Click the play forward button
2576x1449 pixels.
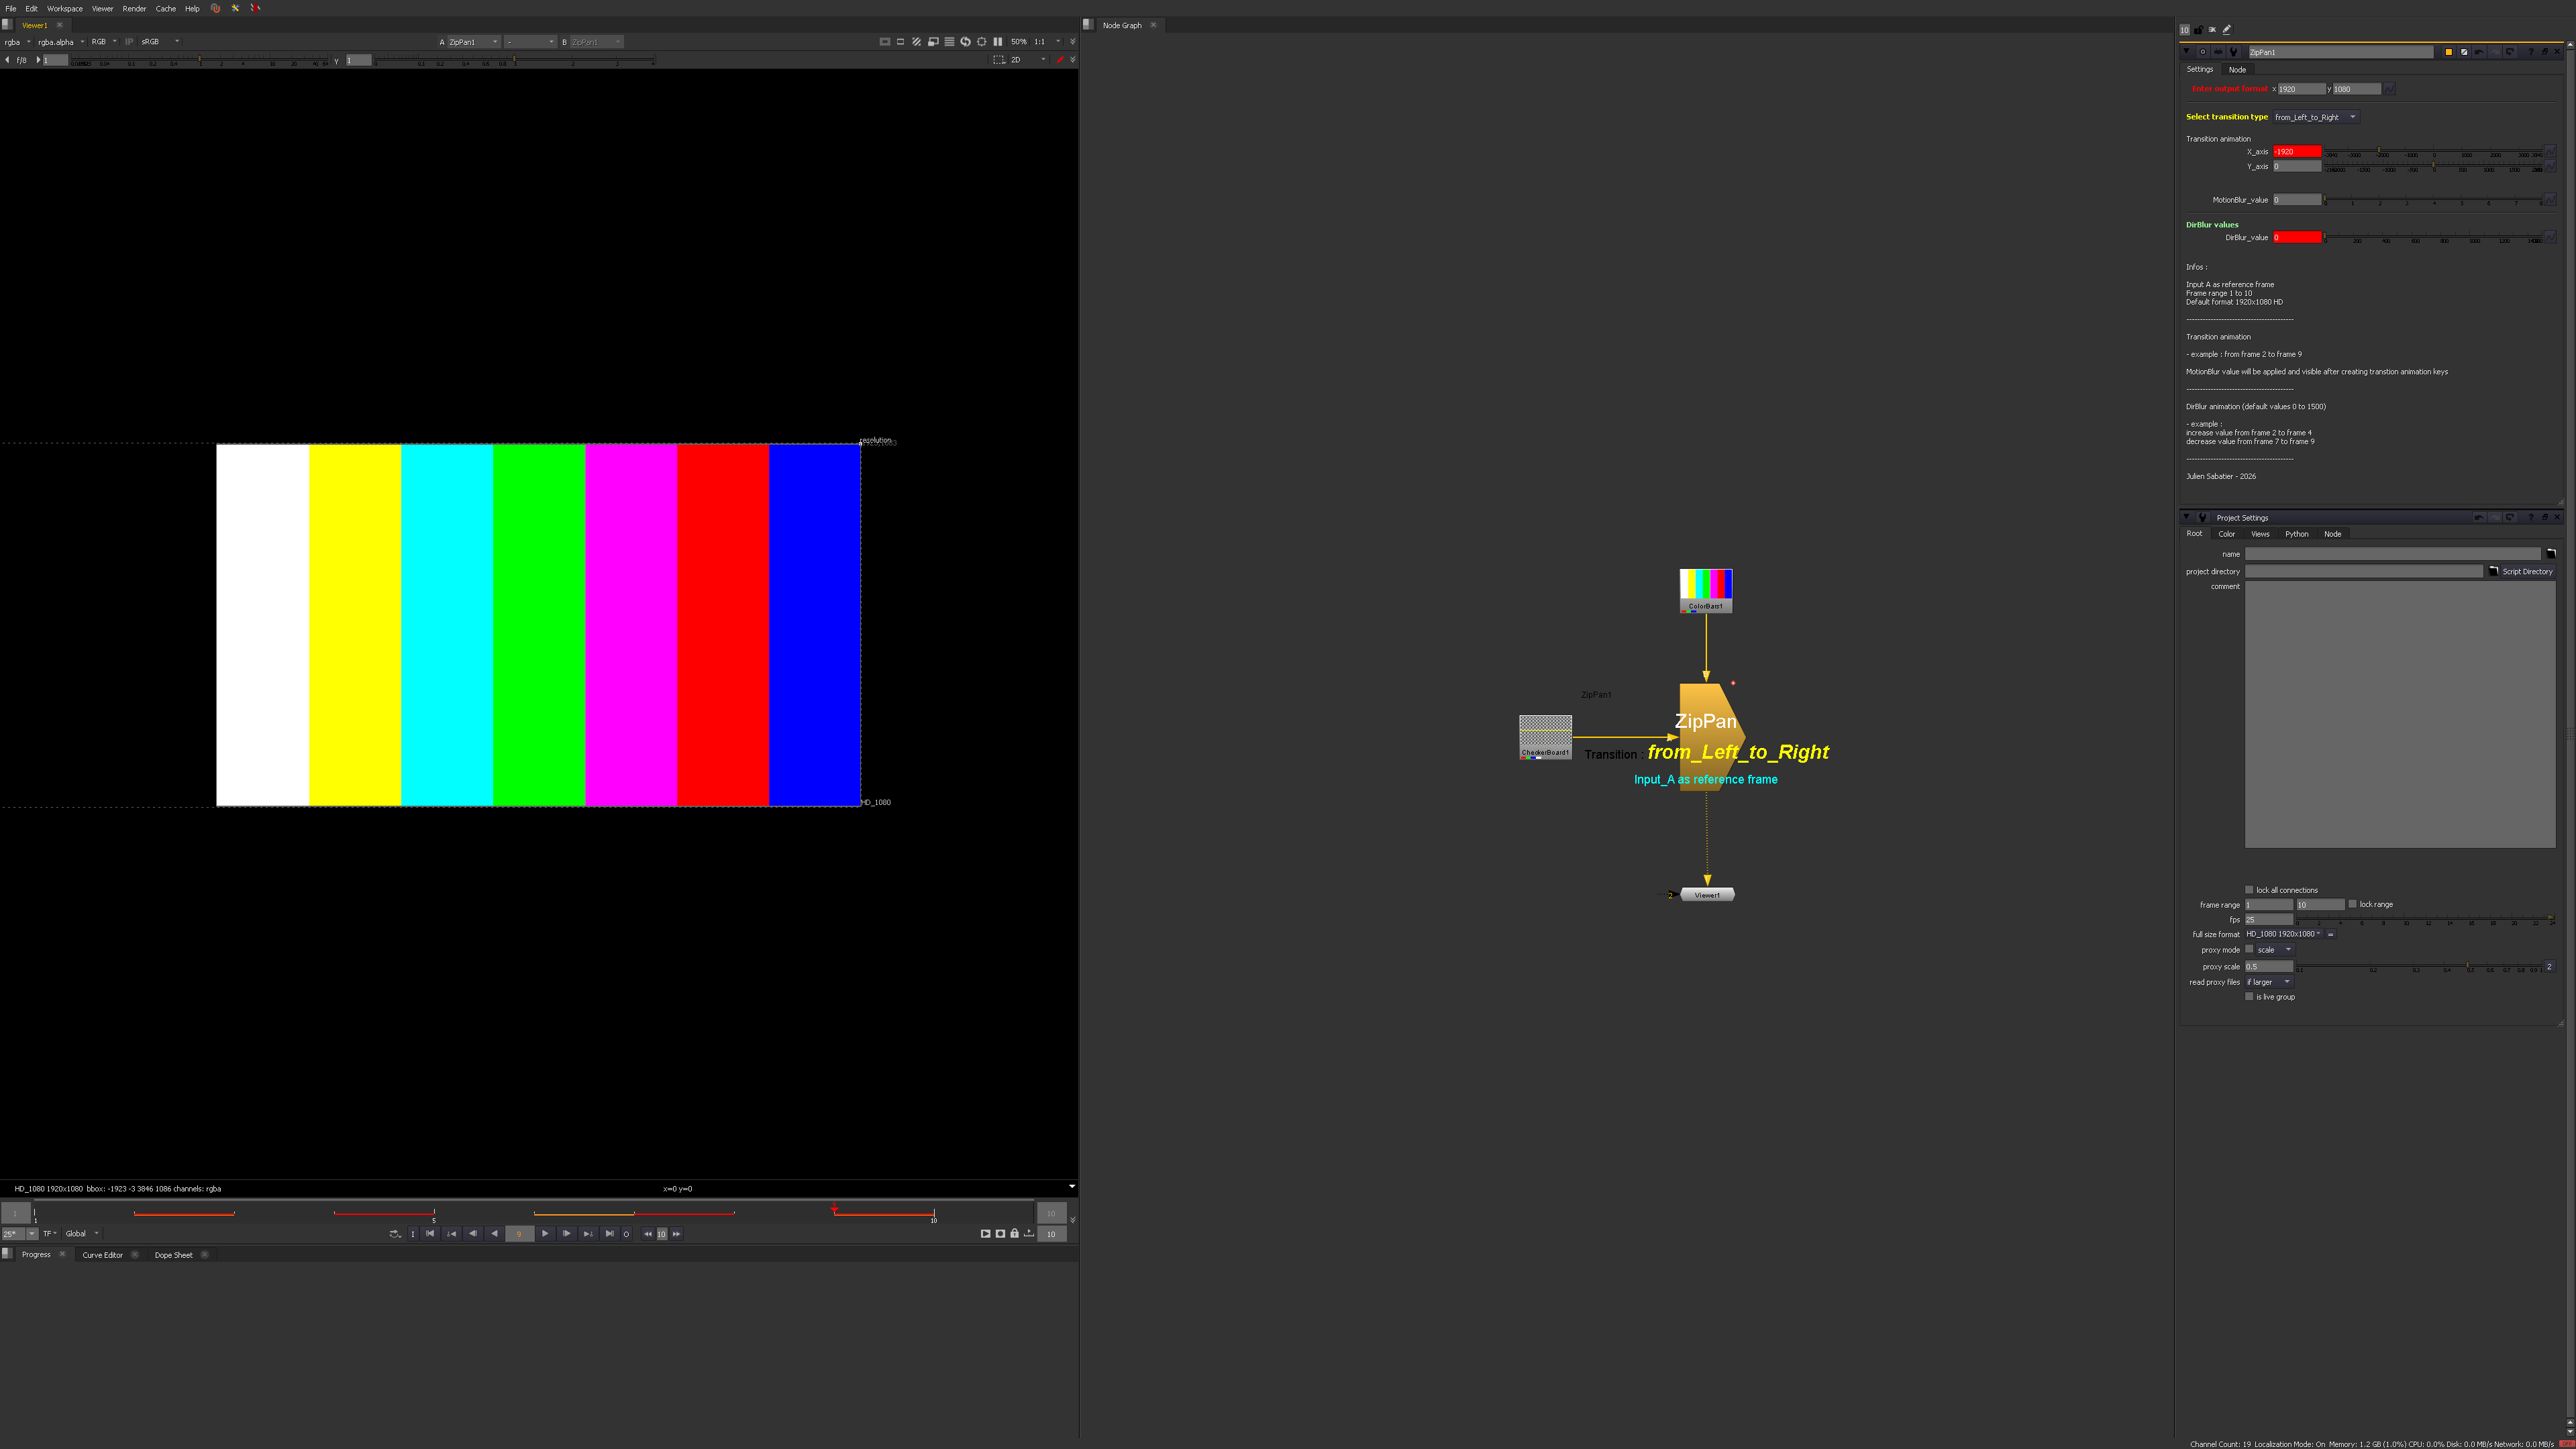[545, 1233]
